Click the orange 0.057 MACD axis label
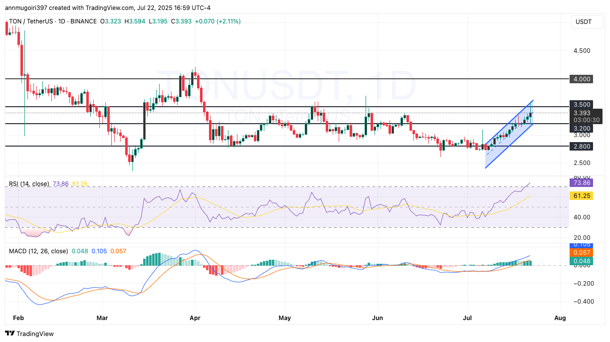 click(x=582, y=253)
